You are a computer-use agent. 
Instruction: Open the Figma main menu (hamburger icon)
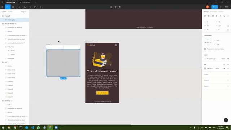pyautogui.click(x=3, y=7)
